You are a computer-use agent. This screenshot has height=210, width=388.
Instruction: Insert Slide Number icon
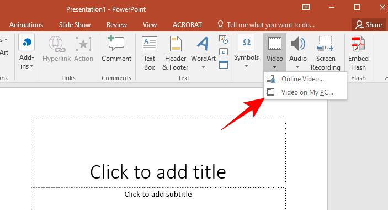[x=224, y=52]
